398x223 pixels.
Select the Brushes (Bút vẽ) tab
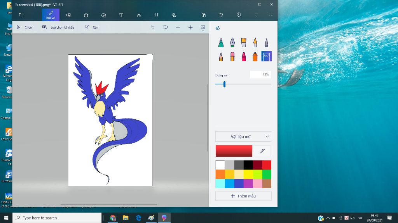click(x=51, y=15)
